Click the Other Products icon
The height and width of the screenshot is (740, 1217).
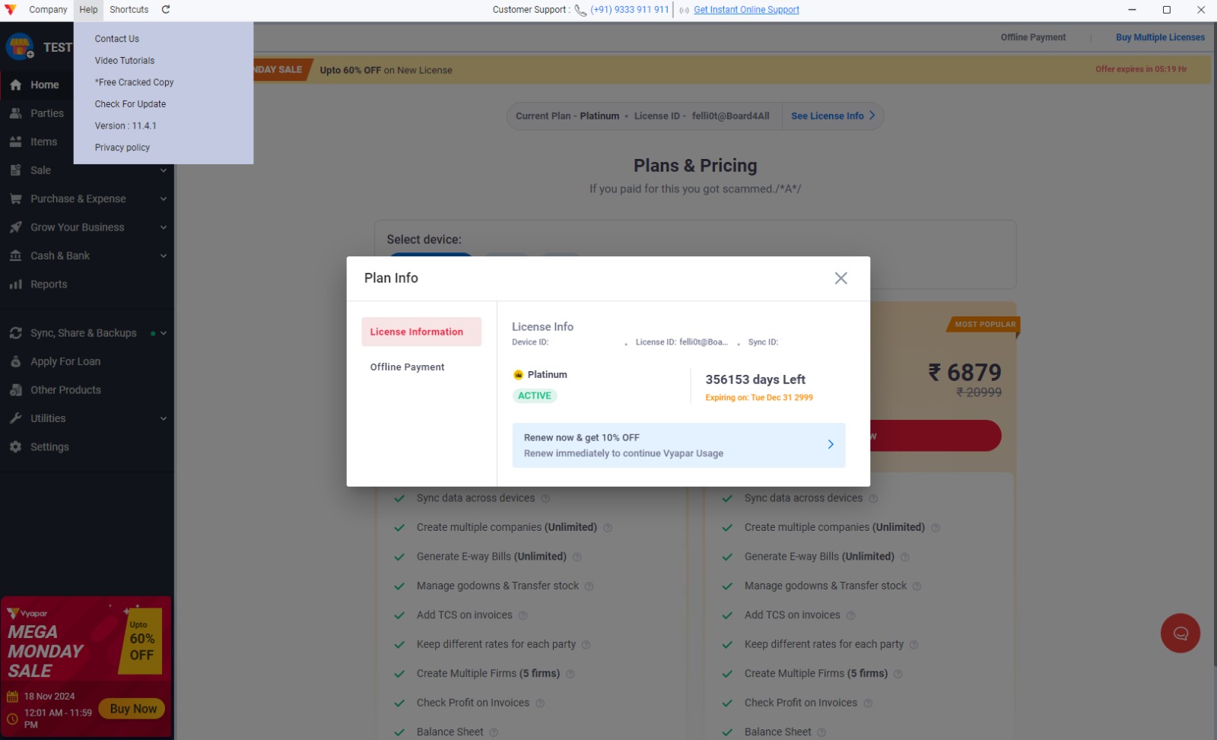click(x=15, y=390)
